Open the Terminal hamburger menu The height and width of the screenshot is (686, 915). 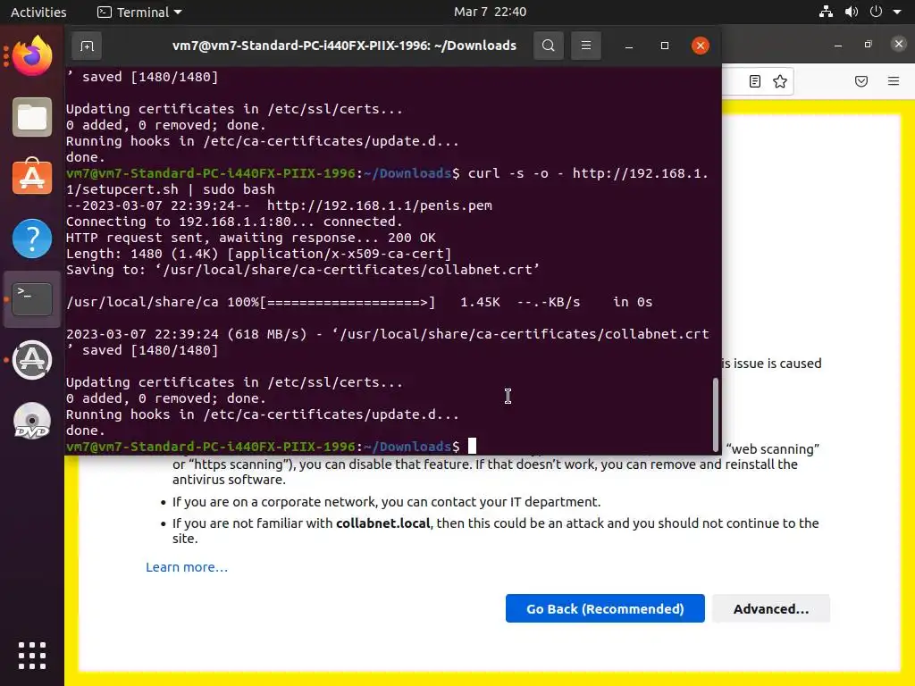tap(586, 46)
